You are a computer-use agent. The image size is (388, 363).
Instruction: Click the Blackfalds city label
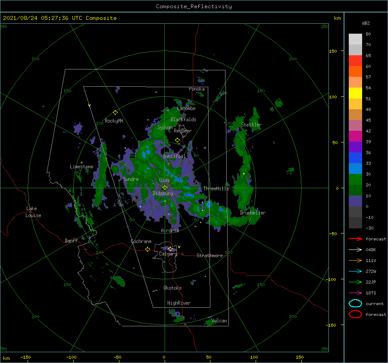pos(183,120)
